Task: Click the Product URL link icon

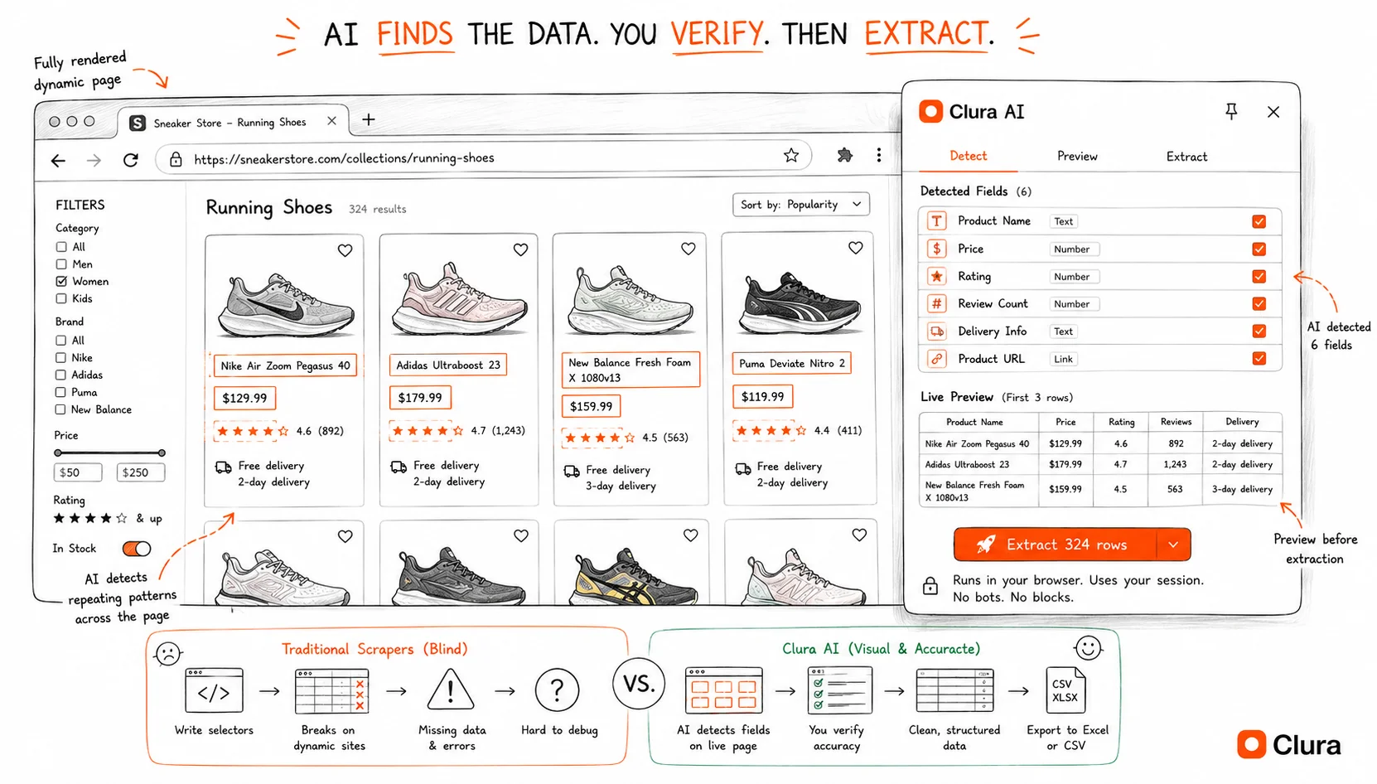Action: (x=936, y=359)
